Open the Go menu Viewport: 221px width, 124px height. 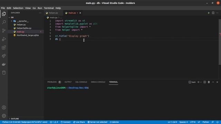point(34,8)
